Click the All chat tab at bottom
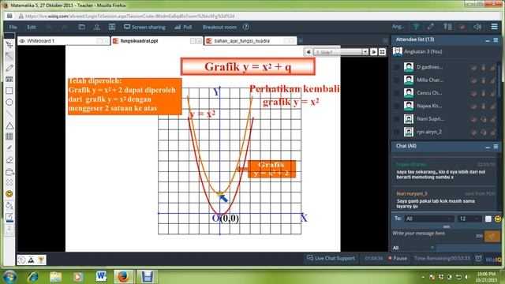 (x=413, y=248)
